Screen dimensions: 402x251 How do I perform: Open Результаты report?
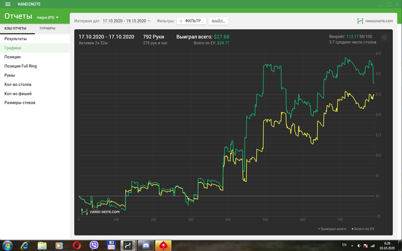(34, 38)
